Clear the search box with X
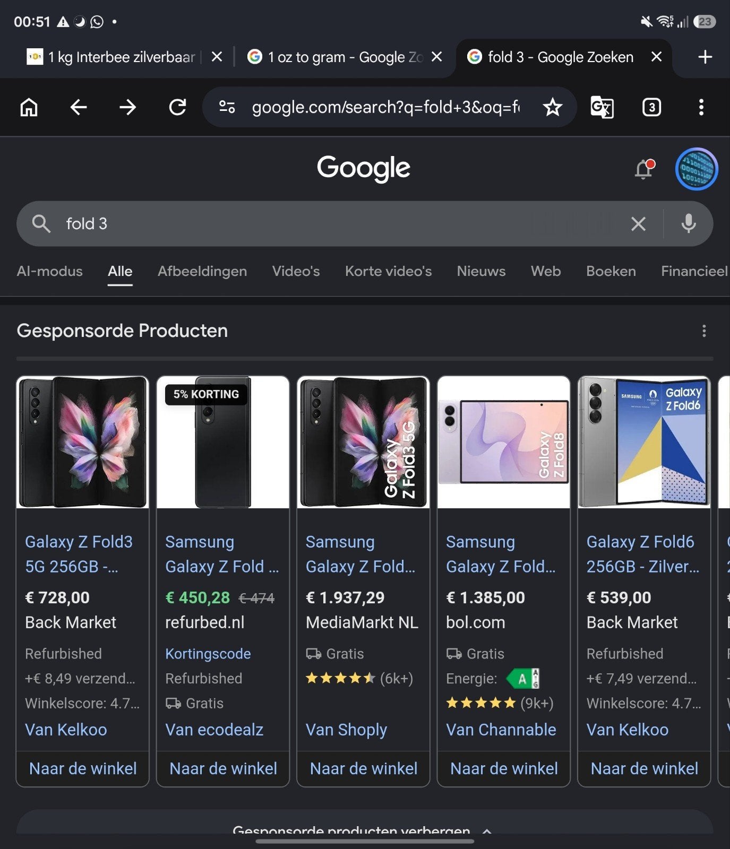 (x=638, y=224)
